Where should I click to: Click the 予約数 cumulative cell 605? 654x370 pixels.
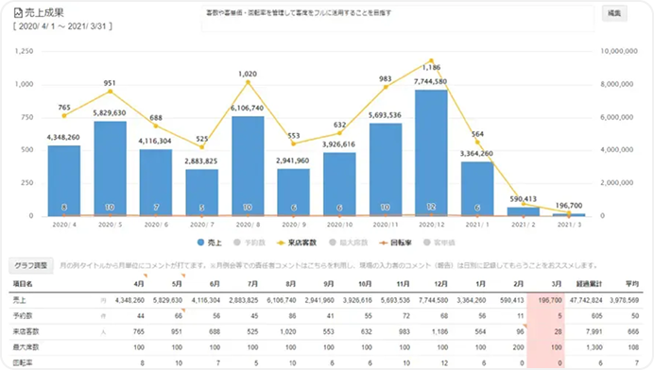pos(597,316)
